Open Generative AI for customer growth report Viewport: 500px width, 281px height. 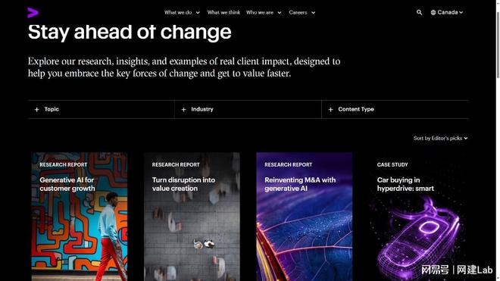(79, 217)
